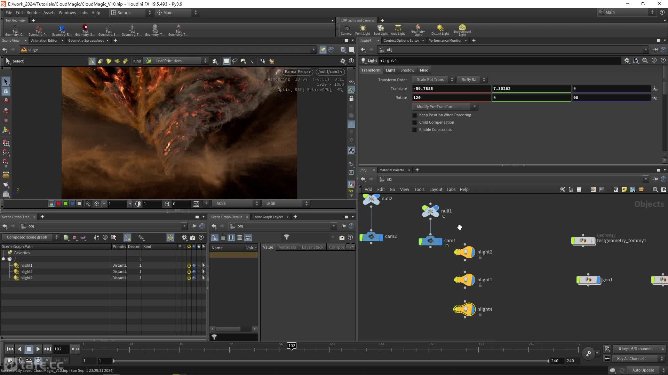Open the /null1/cam1 camera menu
Image resolution: width=668 pixels, height=375 pixels.
coord(330,72)
